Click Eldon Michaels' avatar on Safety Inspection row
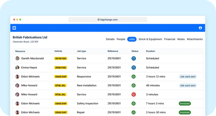 [17, 103]
